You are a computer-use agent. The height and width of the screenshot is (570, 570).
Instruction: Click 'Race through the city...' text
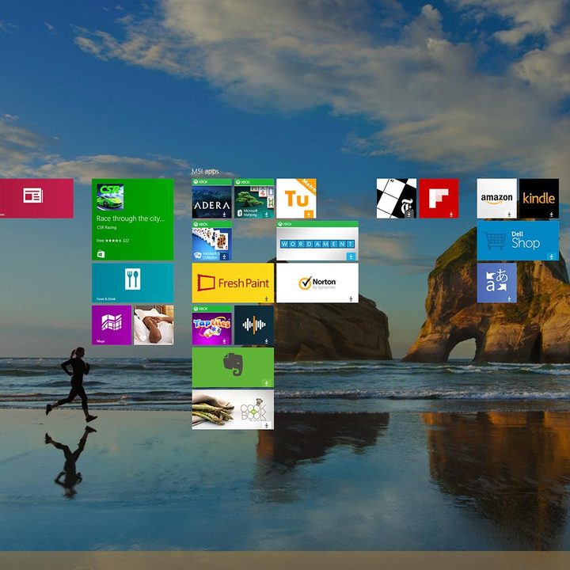[x=131, y=218]
